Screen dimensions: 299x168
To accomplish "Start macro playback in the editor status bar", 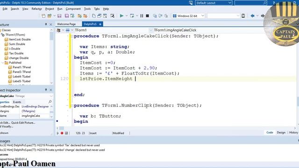I will 57,133.
